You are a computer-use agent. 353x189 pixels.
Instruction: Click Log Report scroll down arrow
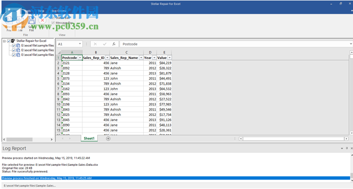(x=351, y=180)
